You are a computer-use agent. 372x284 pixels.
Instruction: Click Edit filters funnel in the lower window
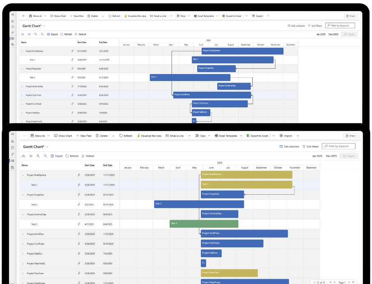(x=310, y=147)
